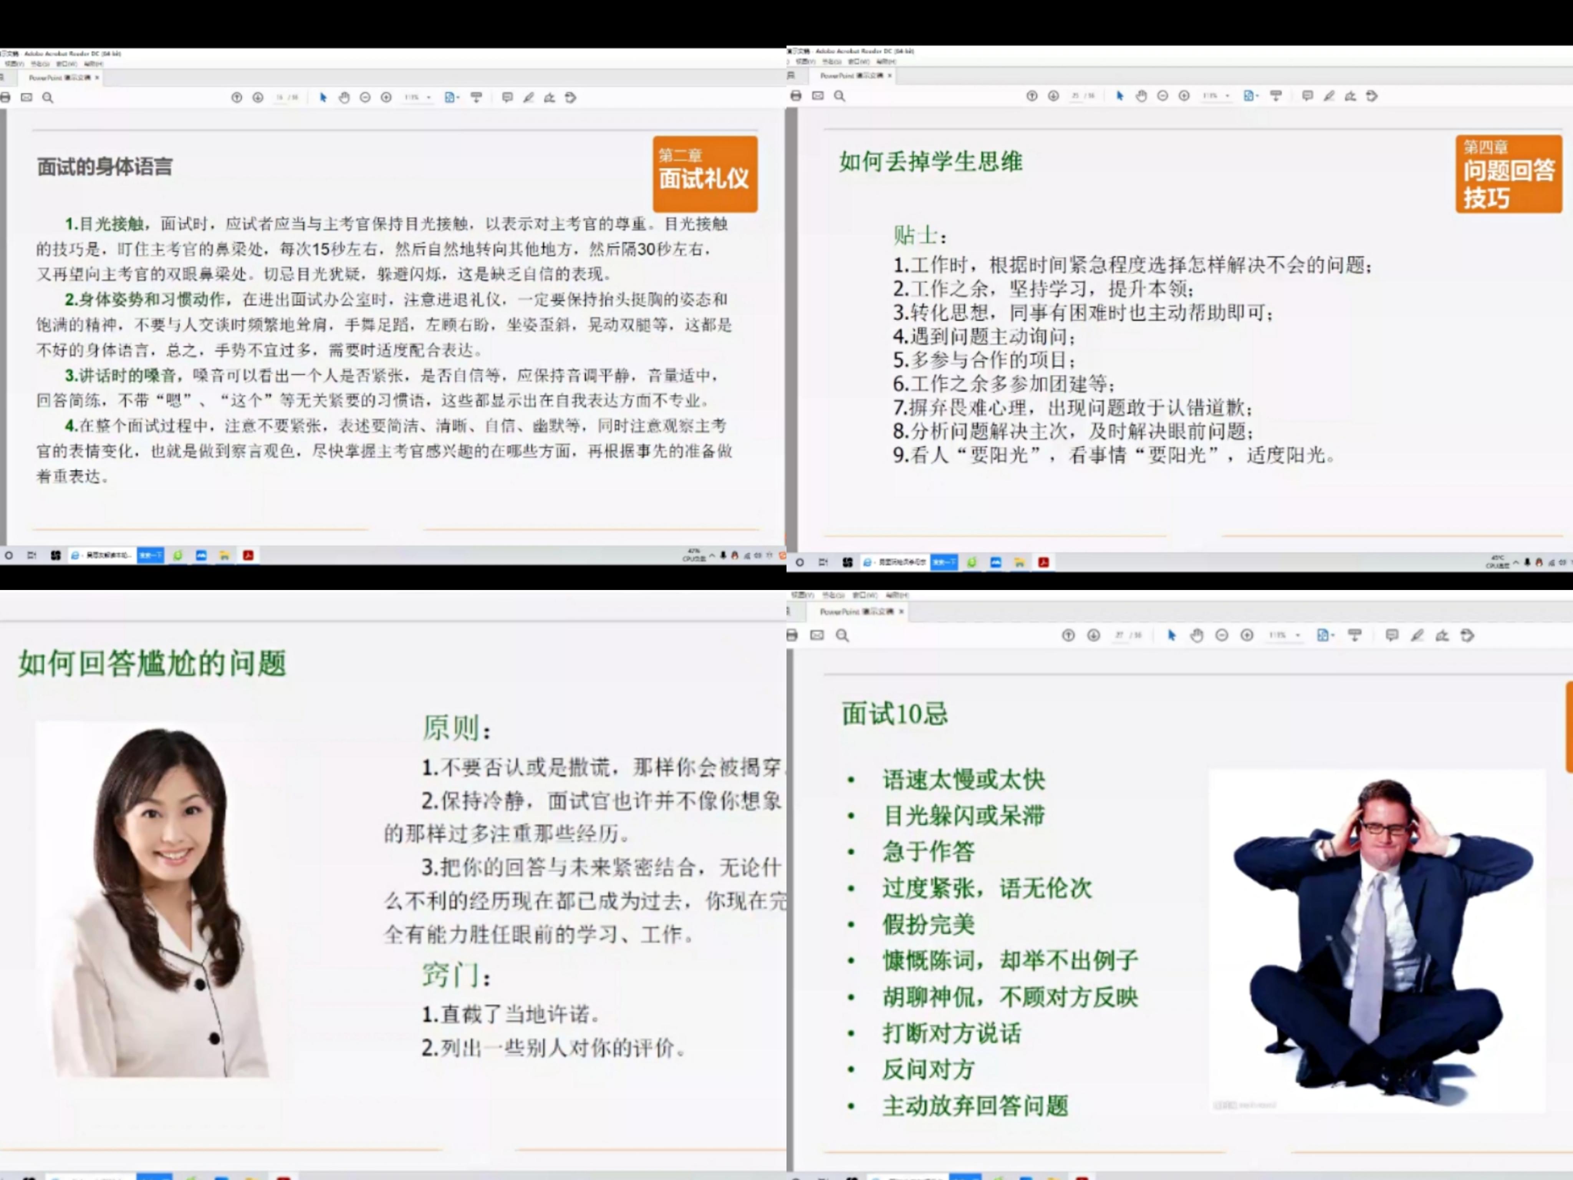Screen dimensions: 1573x1180
Task: Click the zoom out minus icon in the 面试礼仪 window
Action: [365, 98]
